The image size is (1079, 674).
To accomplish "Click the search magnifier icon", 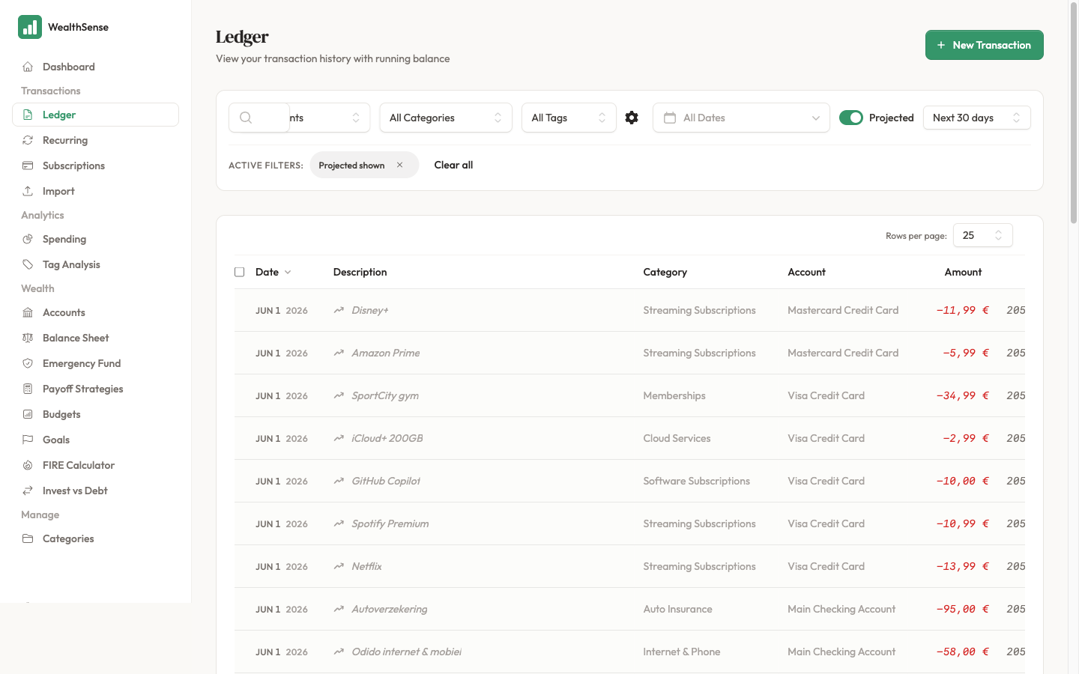I will 246,118.
